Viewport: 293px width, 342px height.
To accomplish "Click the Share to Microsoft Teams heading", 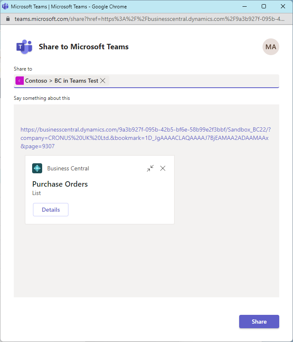I will (84, 47).
